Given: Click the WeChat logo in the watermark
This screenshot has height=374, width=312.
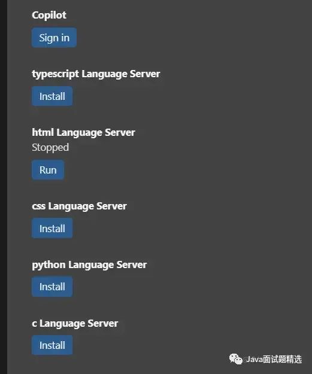Looking at the screenshot, I should point(236,359).
